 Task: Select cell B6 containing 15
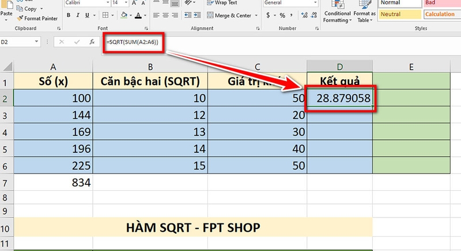[x=150, y=166]
